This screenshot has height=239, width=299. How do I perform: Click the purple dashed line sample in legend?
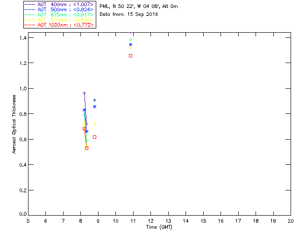point(30,4)
